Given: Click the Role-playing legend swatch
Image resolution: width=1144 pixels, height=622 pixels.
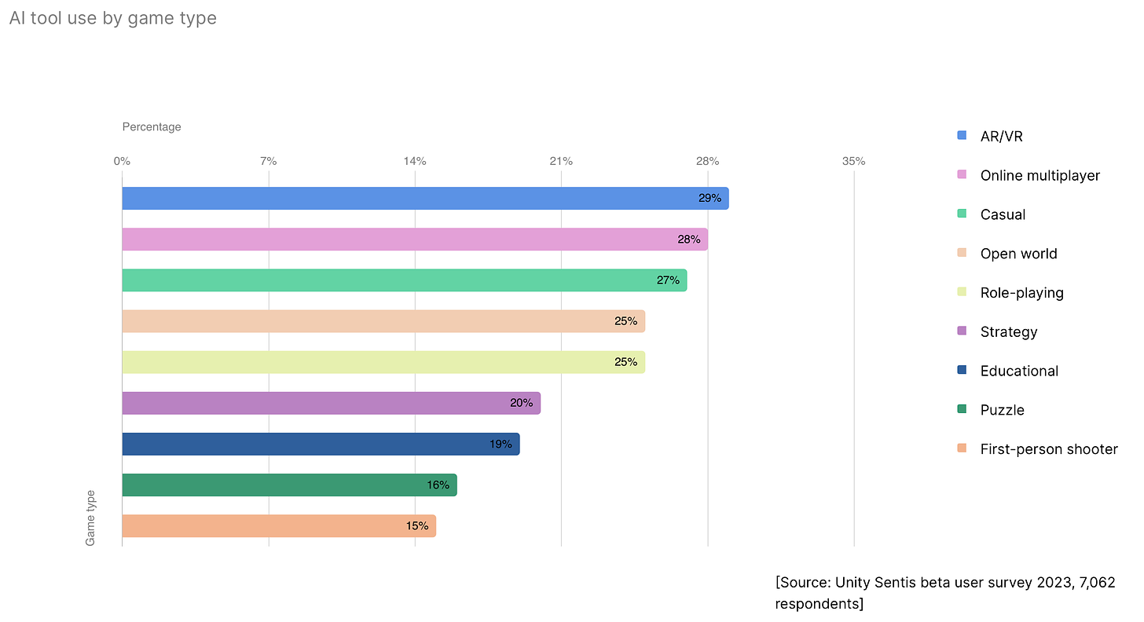Looking at the screenshot, I should coord(962,292).
